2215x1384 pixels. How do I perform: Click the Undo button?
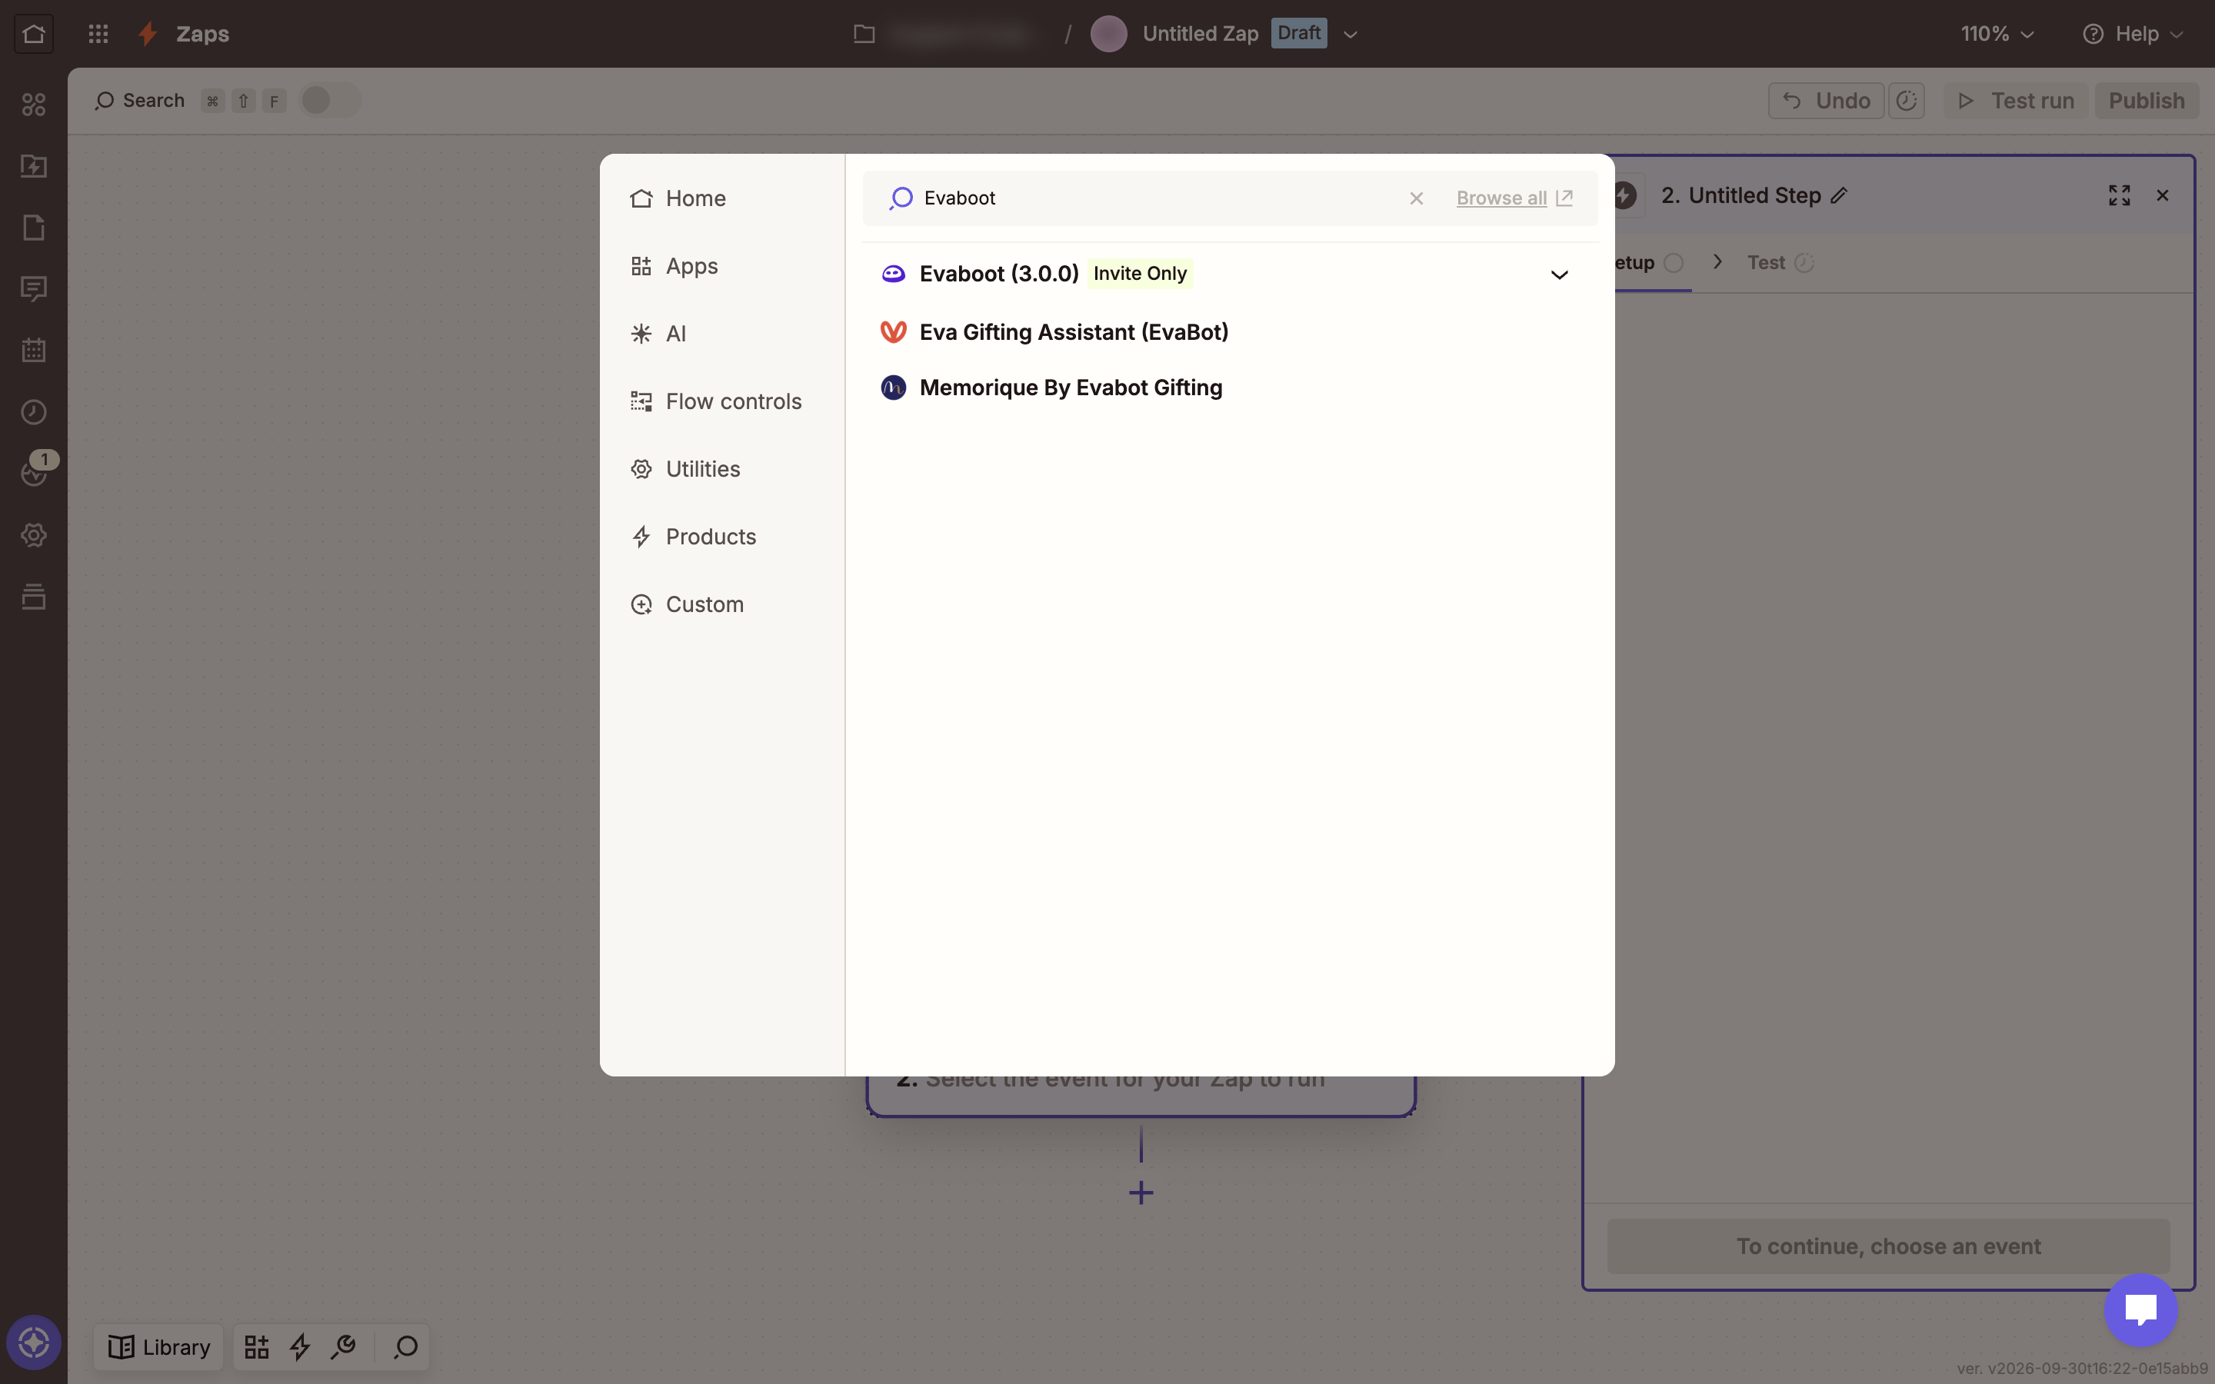[x=1826, y=101]
